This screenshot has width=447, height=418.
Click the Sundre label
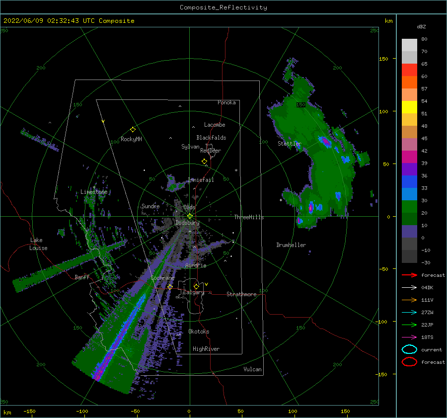coord(150,206)
